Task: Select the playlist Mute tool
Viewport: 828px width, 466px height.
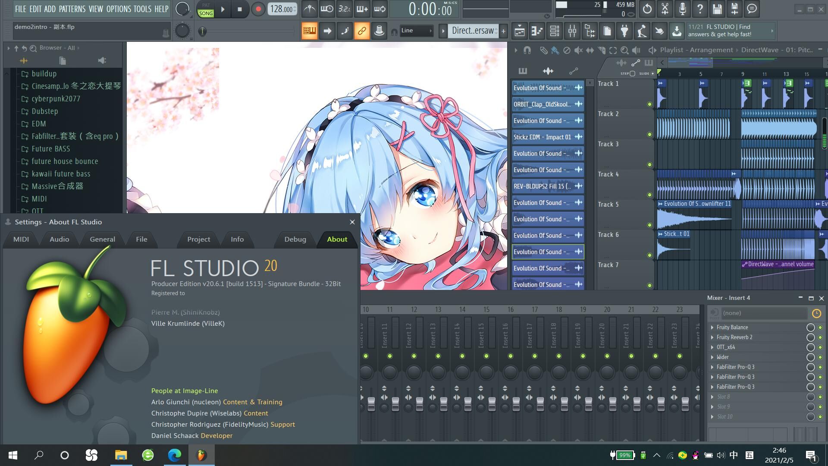Action: (x=578, y=50)
